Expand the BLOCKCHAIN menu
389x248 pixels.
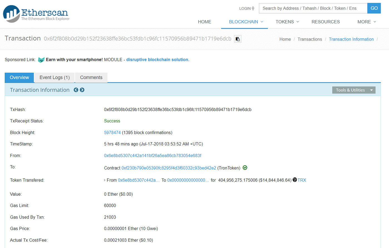click(x=246, y=22)
